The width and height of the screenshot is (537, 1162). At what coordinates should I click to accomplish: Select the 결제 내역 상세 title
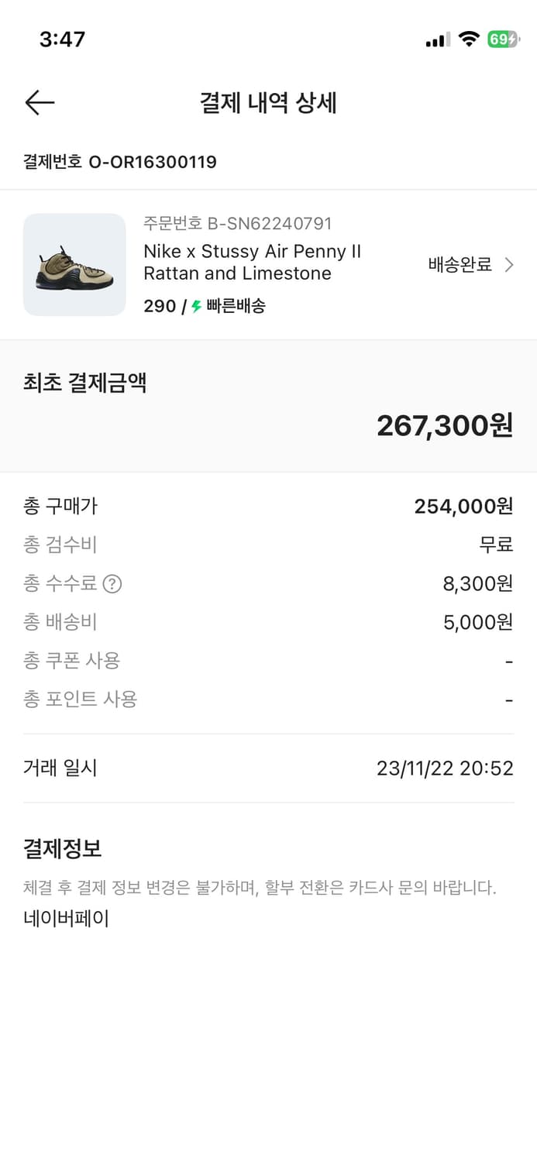tap(268, 102)
